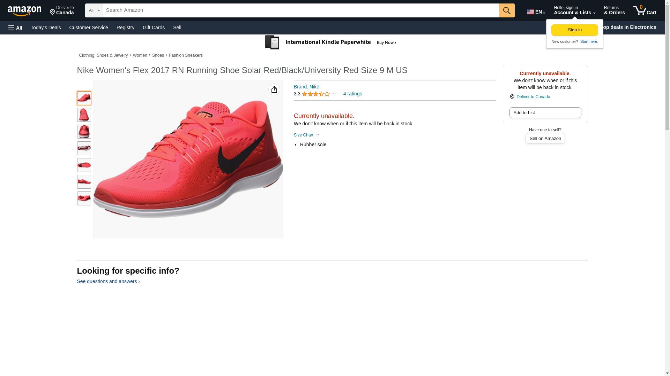Expand the Size Chart

[306, 135]
